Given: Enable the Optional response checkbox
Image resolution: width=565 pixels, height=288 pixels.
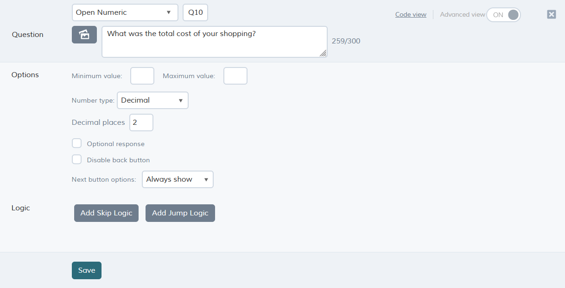Looking at the screenshot, I should click(77, 143).
